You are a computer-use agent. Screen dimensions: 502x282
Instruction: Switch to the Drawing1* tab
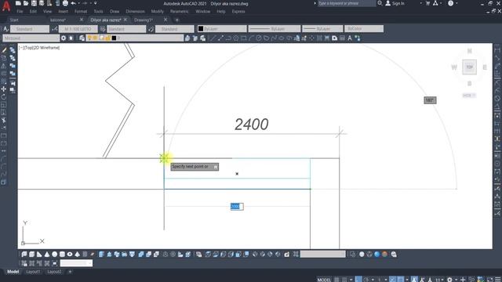[x=143, y=20]
